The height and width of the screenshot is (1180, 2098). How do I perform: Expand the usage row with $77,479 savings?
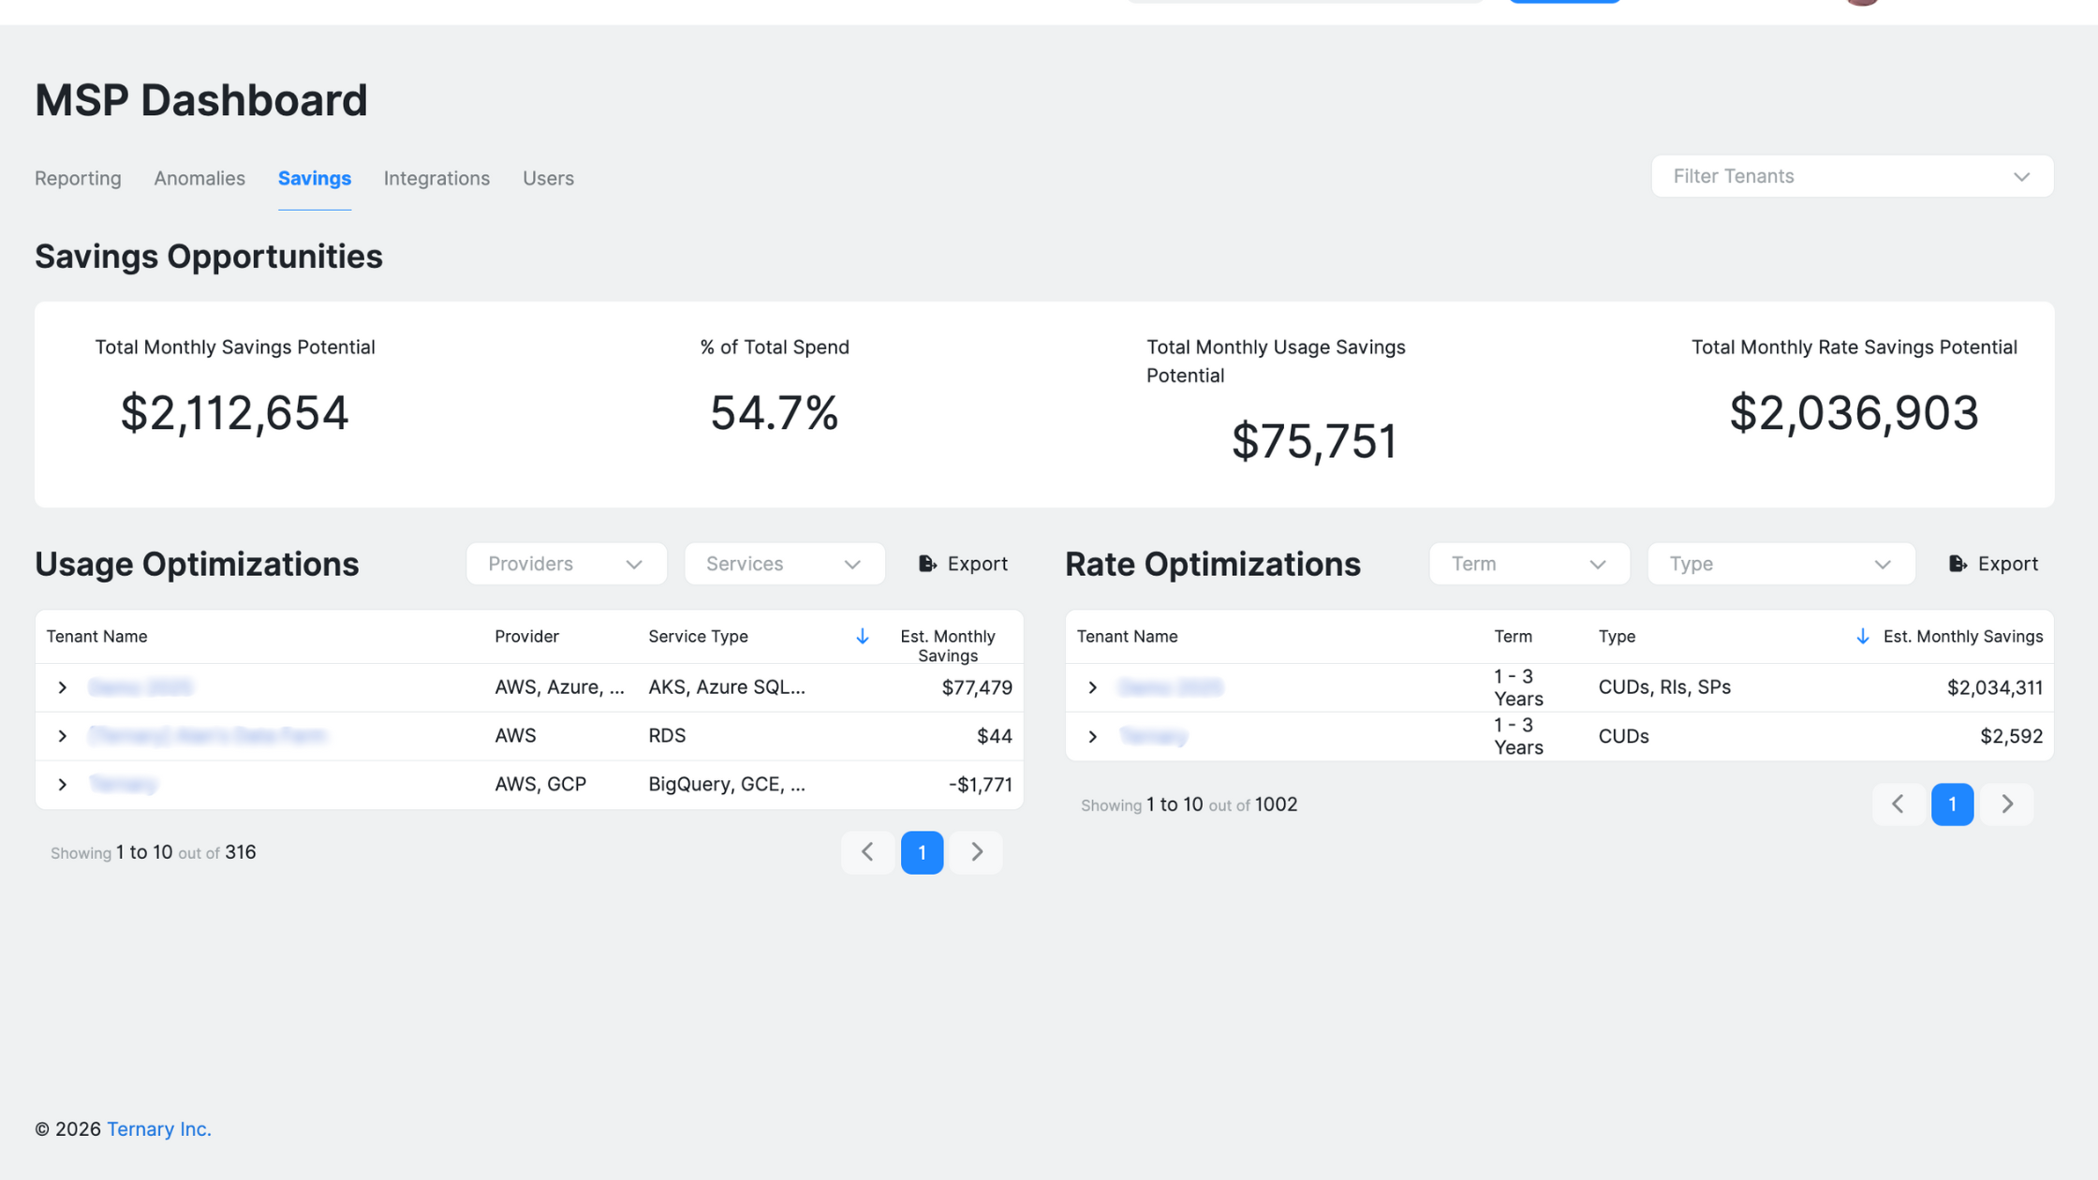(x=63, y=687)
